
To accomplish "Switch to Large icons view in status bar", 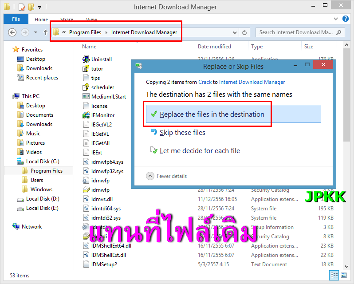I will [x=344, y=276].
